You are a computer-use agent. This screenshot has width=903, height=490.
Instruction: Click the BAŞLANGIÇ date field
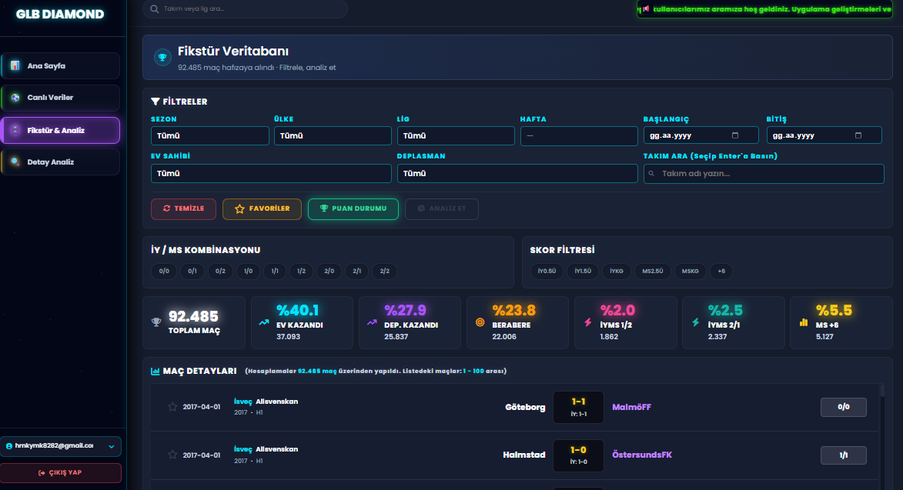coord(701,135)
